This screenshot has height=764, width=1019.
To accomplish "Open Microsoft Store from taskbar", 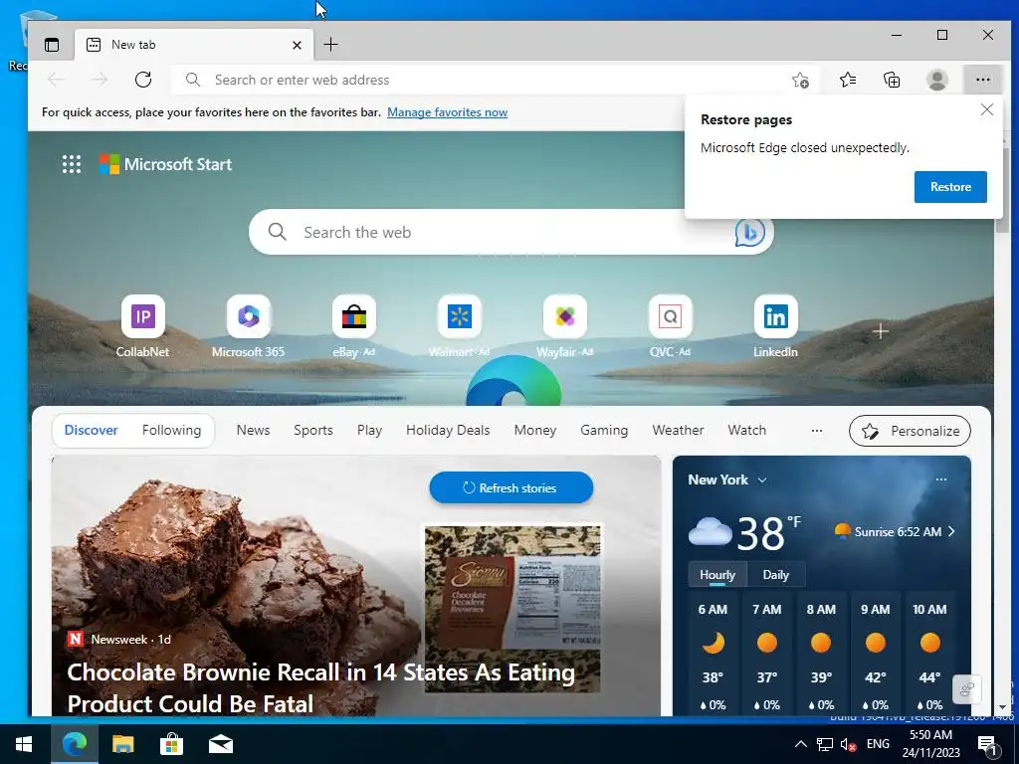I will (171, 744).
